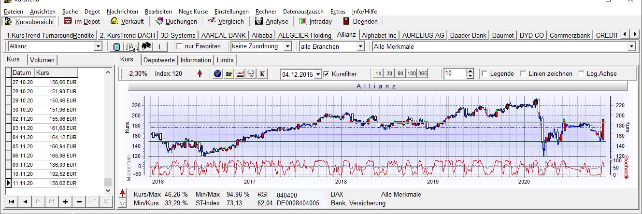
Task: Click white down arrow beside Min/Kurs stats
Action: pyautogui.click(x=123, y=203)
